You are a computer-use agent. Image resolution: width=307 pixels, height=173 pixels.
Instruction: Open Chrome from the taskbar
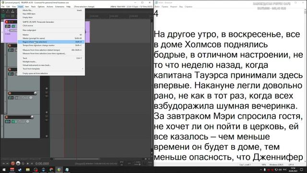pos(51,170)
